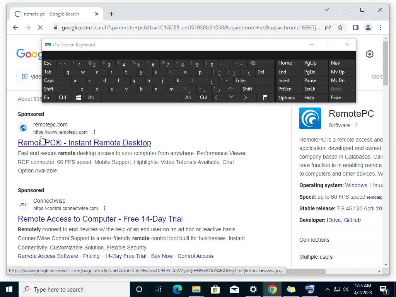Bookmark this page with the star icon
The width and height of the screenshot is (396, 297).
(x=340, y=27)
